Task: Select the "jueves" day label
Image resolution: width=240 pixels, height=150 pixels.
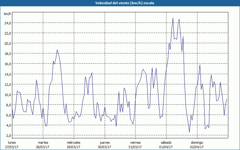Action: coord(104,142)
